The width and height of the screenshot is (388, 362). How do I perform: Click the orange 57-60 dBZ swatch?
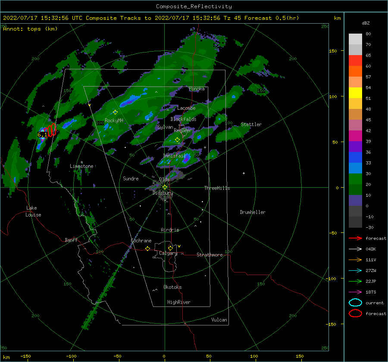355,71
